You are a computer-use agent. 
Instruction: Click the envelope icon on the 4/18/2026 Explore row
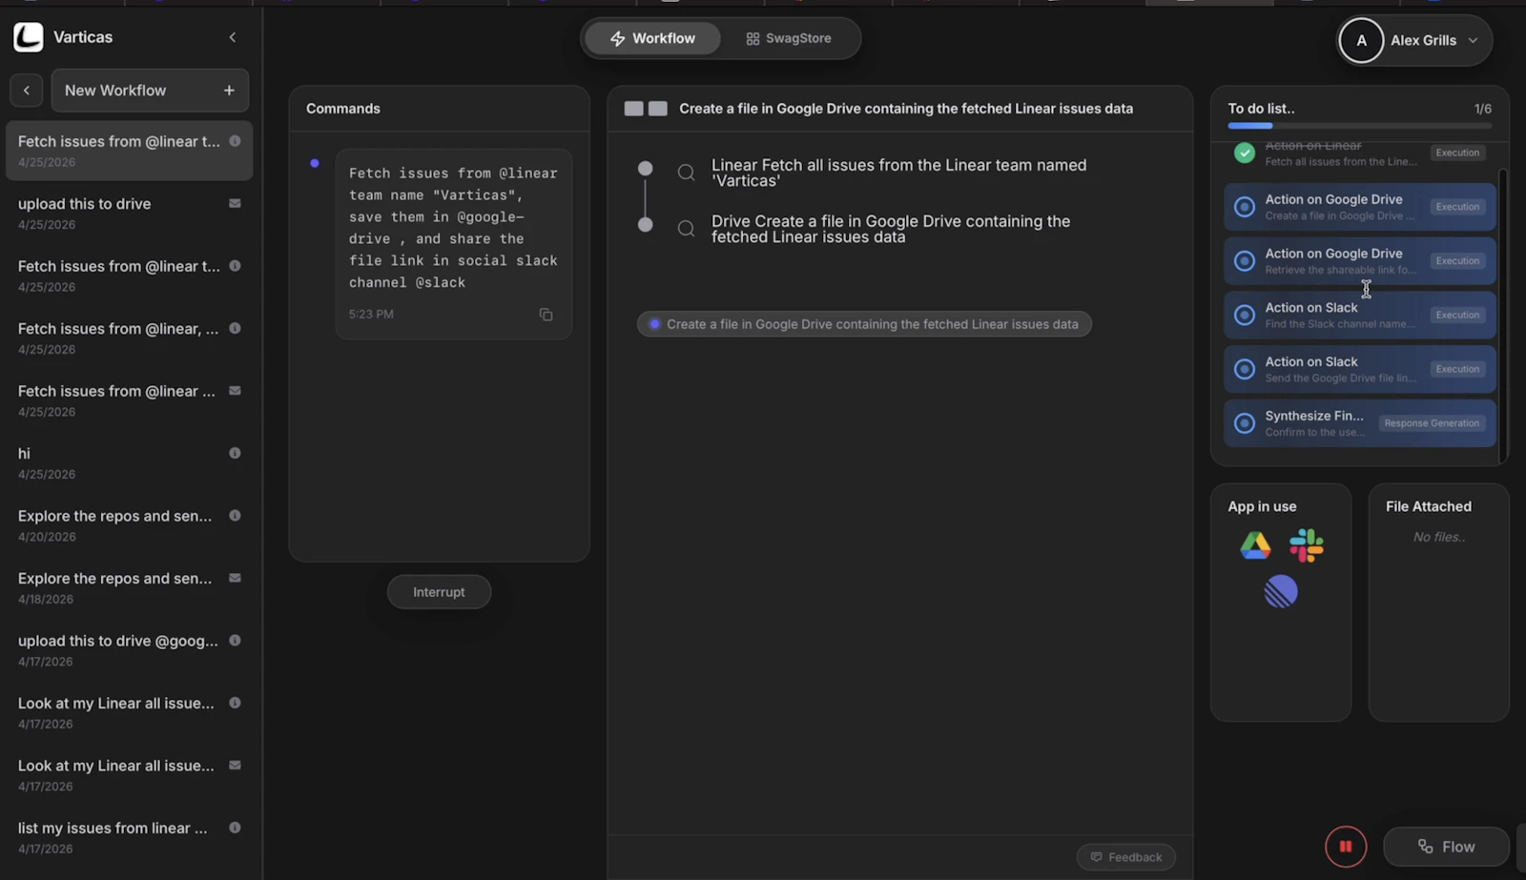pyautogui.click(x=235, y=578)
